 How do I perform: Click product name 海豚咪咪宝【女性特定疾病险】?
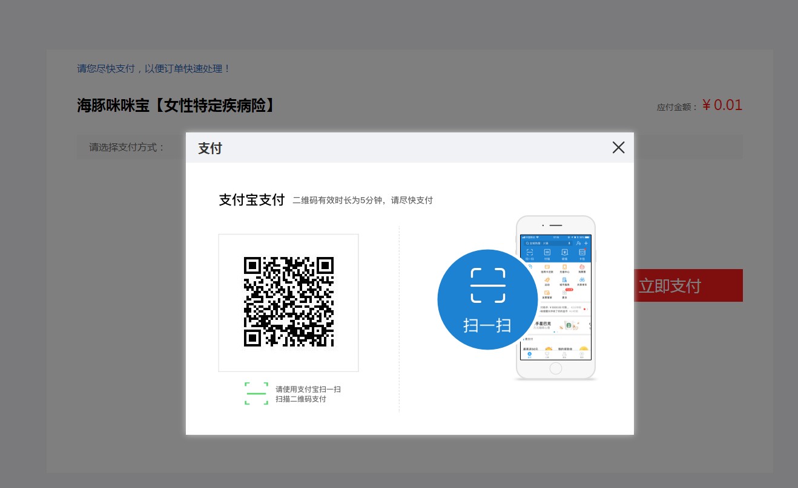click(x=177, y=106)
